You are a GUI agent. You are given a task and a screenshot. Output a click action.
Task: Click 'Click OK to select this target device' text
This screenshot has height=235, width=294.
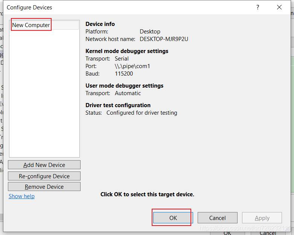point(147,194)
